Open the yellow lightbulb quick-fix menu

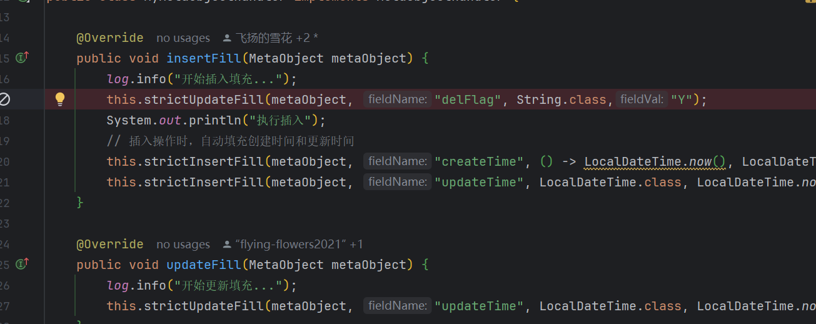(60, 99)
